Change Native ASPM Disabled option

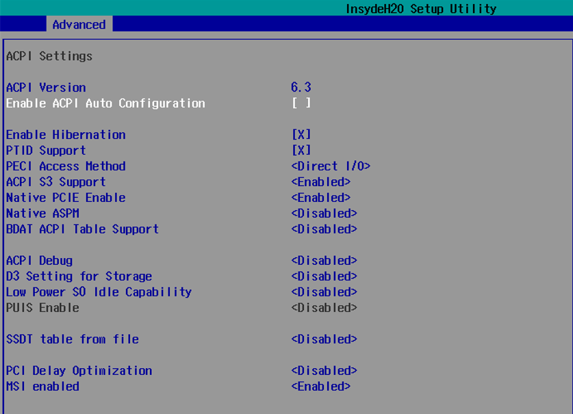[x=324, y=214]
